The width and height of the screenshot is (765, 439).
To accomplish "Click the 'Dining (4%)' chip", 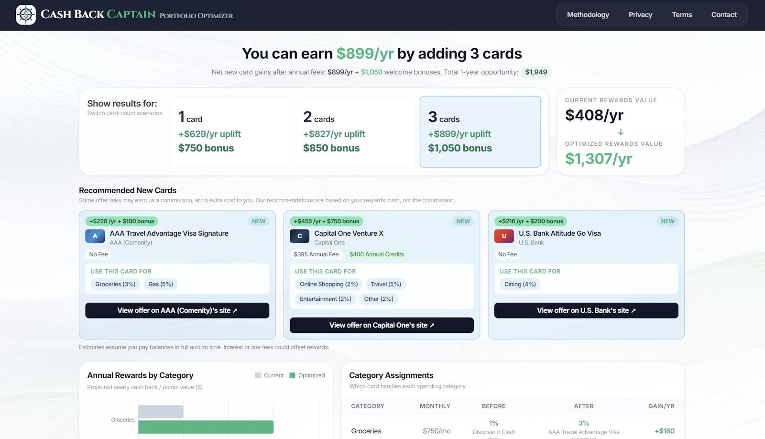I will pos(520,284).
